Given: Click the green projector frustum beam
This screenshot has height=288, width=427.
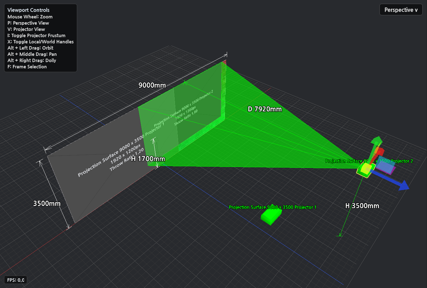Looking at the screenshot, I should pos(266,137).
